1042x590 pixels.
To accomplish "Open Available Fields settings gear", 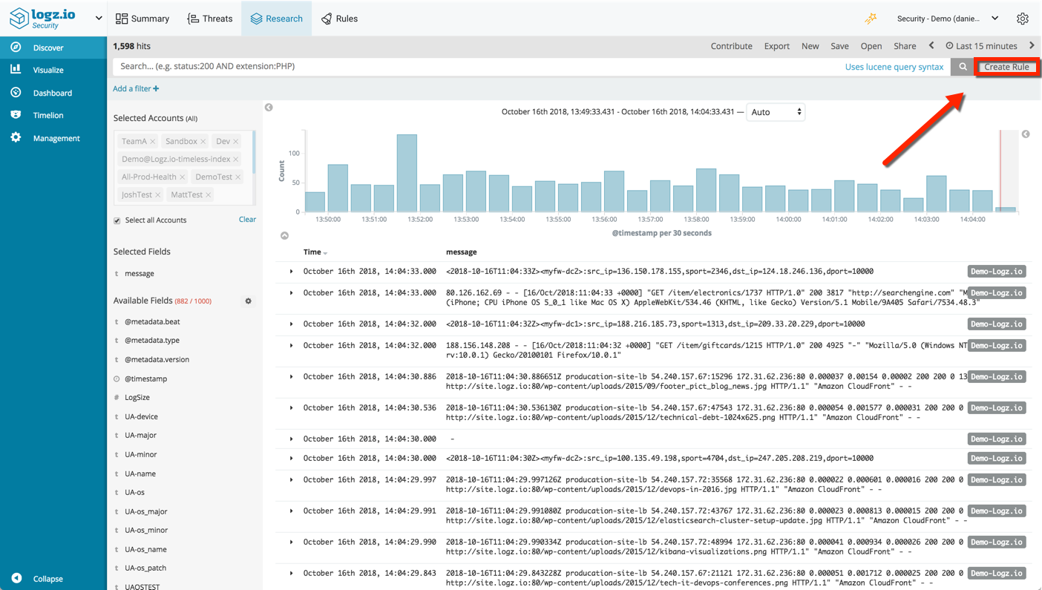I will [x=249, y=301].
